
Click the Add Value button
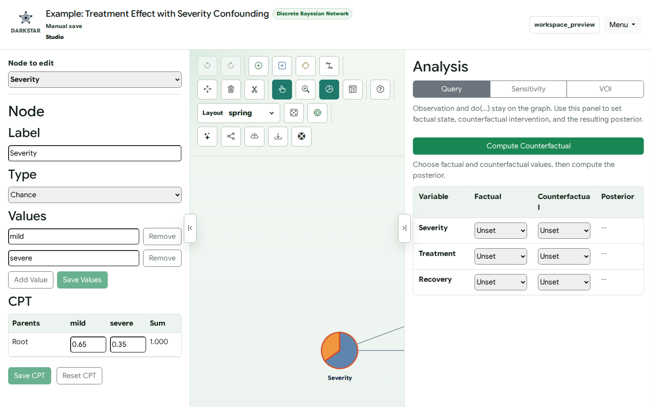pos(31,280)
